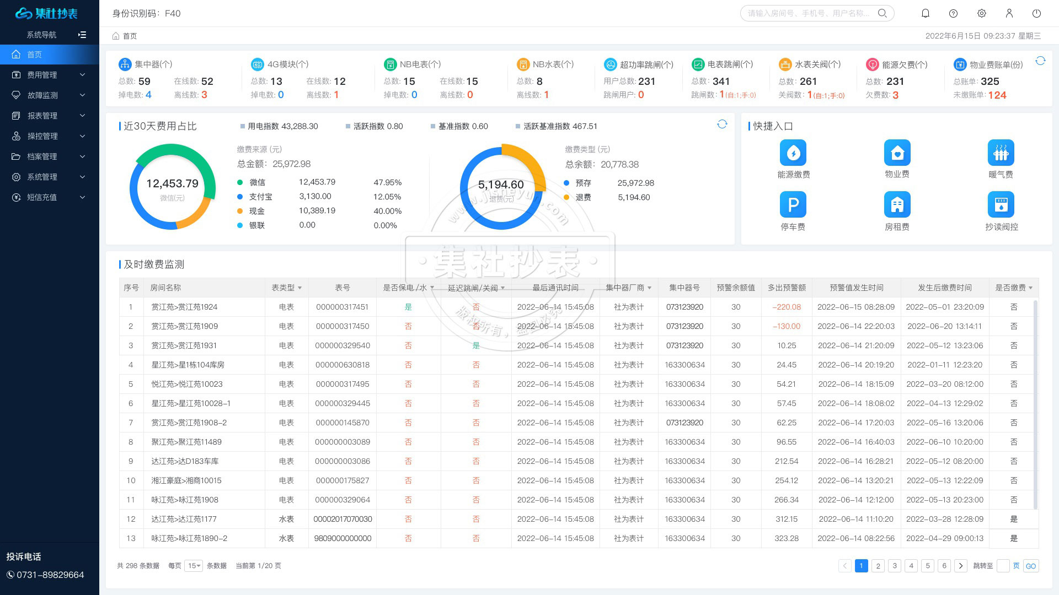This screenshot has height=595, width=1059.
Task: Click the 停车费 quick entry icon
Action: pos(793,204)
